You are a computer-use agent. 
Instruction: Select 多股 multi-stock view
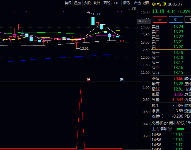pos(87,3)
